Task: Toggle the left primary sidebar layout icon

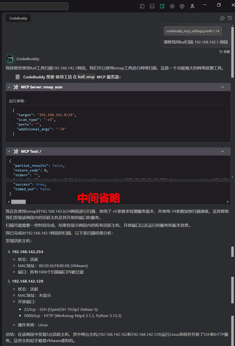Action: pyautogui.click(x=142, y=6)
